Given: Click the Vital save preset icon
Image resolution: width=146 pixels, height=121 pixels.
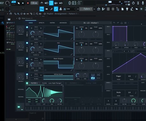Looking at the screenshot, I should [122, 23].
